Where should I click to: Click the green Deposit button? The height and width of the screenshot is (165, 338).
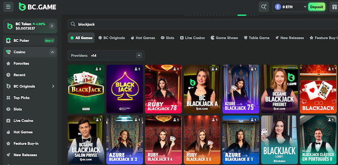point(317,7)
